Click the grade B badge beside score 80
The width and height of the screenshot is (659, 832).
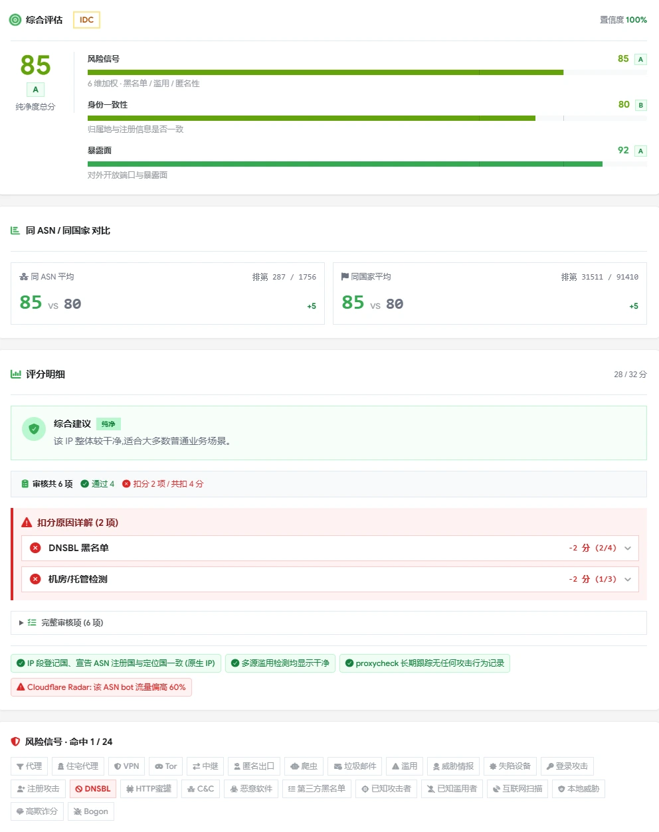(640, 105)
